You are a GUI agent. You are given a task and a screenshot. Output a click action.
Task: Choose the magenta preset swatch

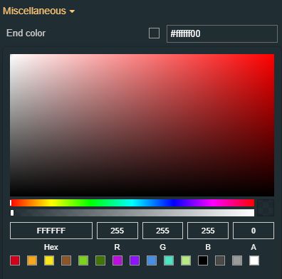[x=117, y=260]
